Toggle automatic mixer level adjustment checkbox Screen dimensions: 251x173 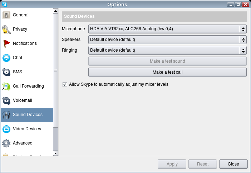pos(65,84)
